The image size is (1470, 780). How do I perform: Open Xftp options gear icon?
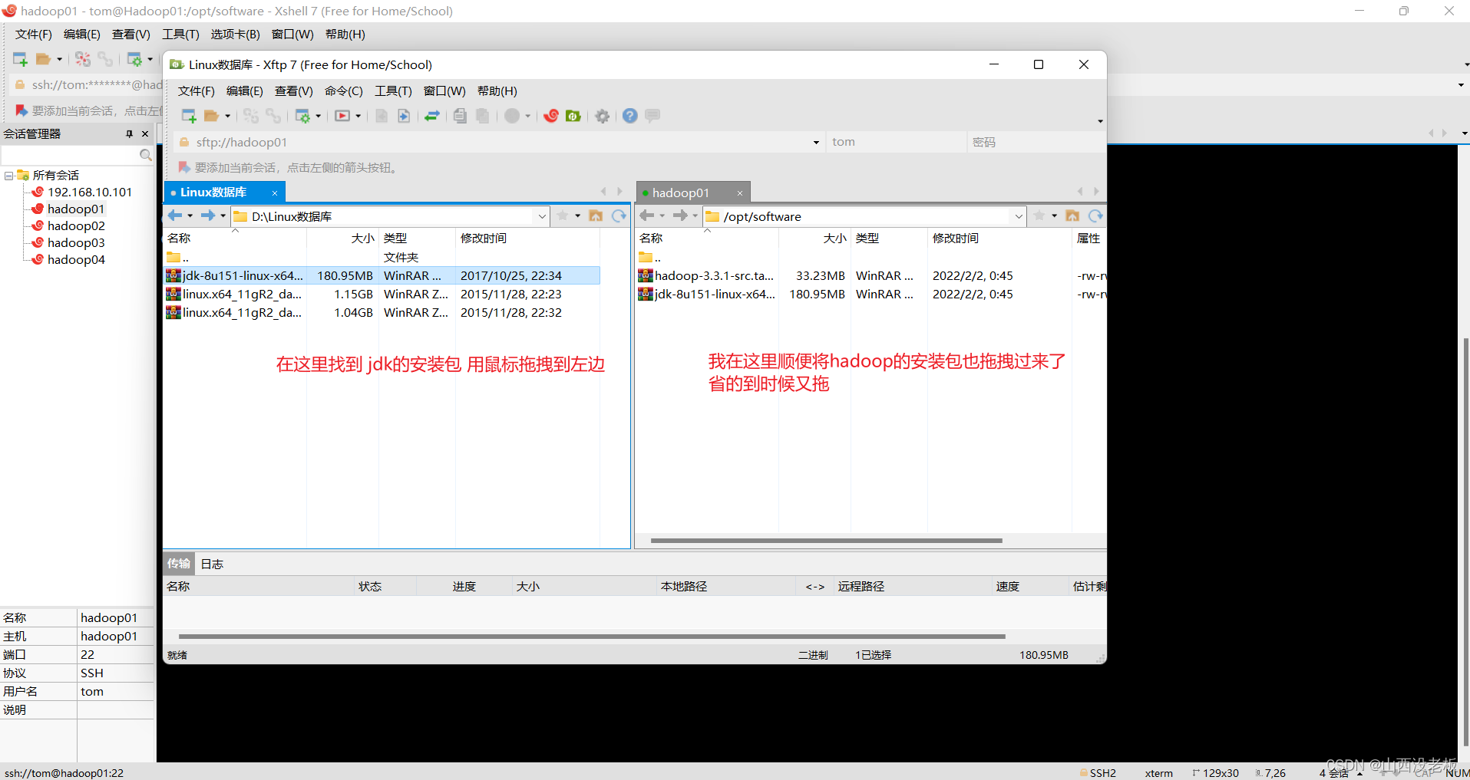tap(603, 116)
